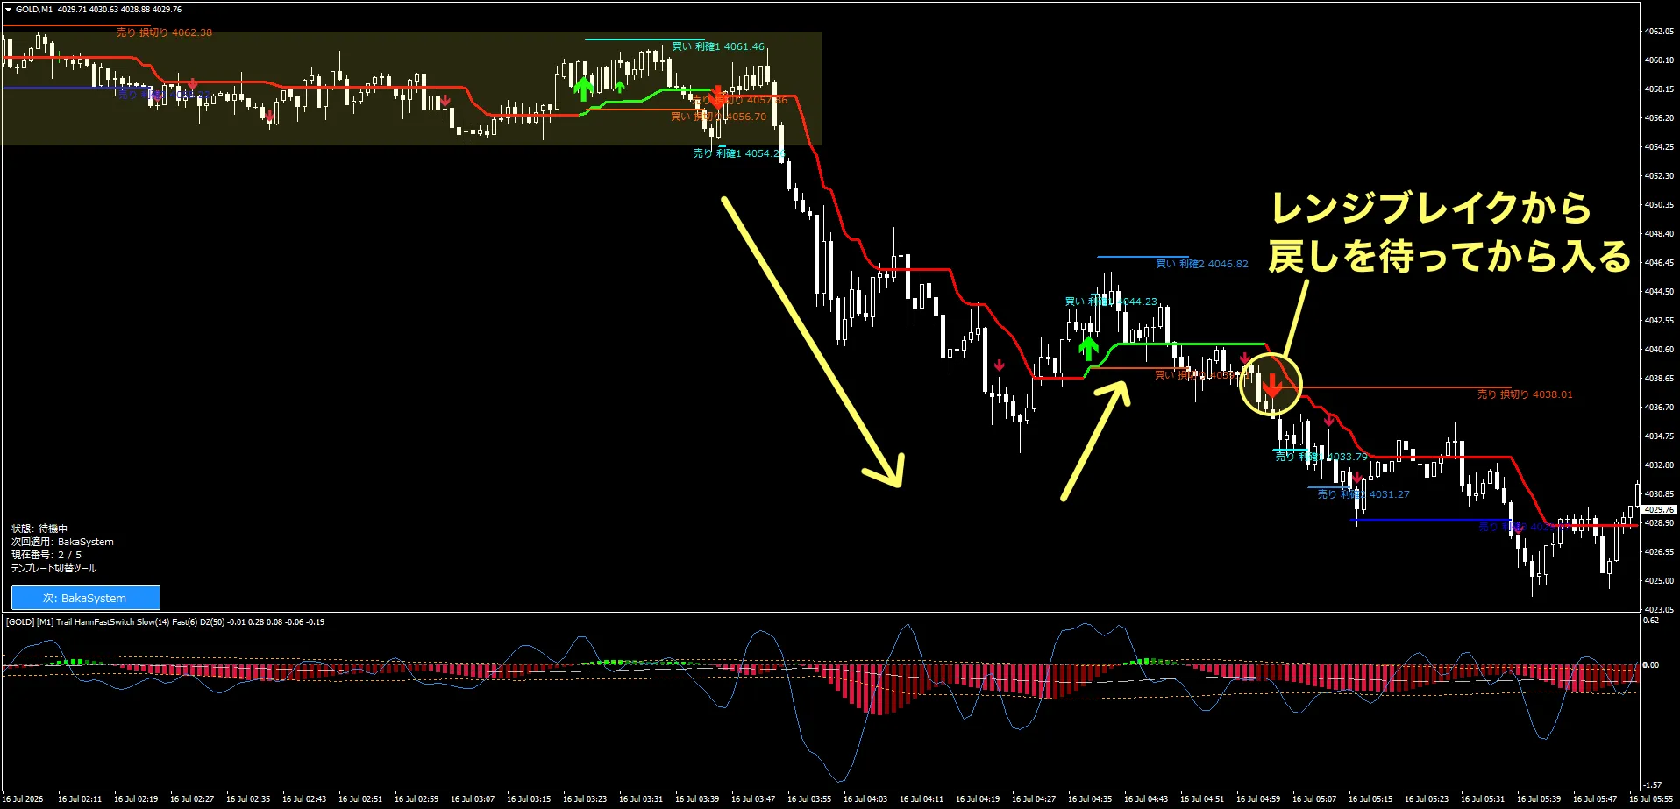Click the '16 Jul 05:47' time label

pos(1595,799)
